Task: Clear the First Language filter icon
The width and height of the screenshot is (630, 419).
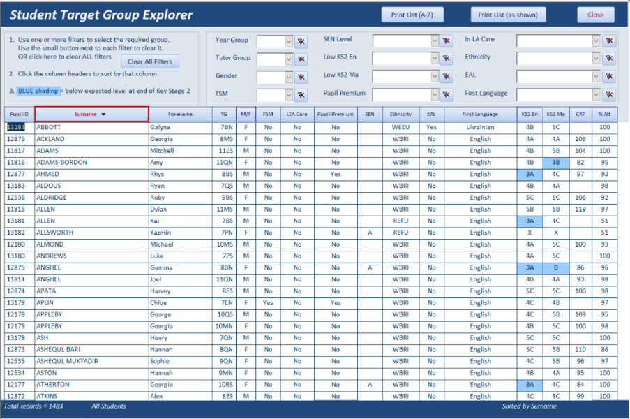Action: tap(609, 95)
